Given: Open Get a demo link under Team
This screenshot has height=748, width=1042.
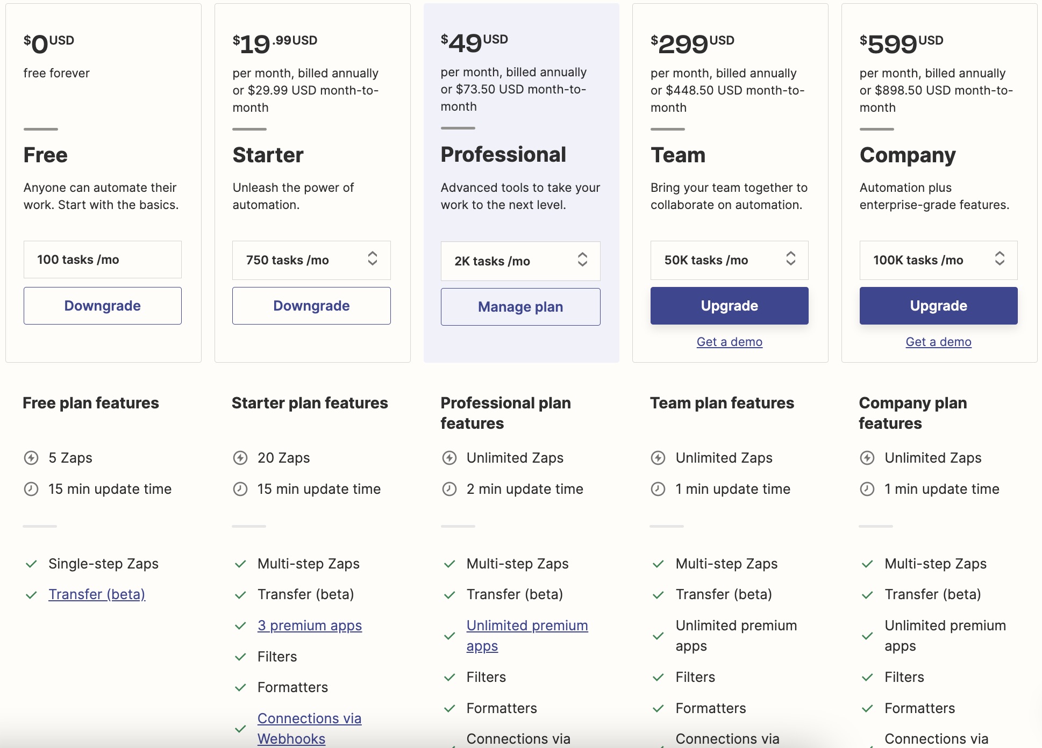Looking at the screenshot, I should click(x=729, y=342).
